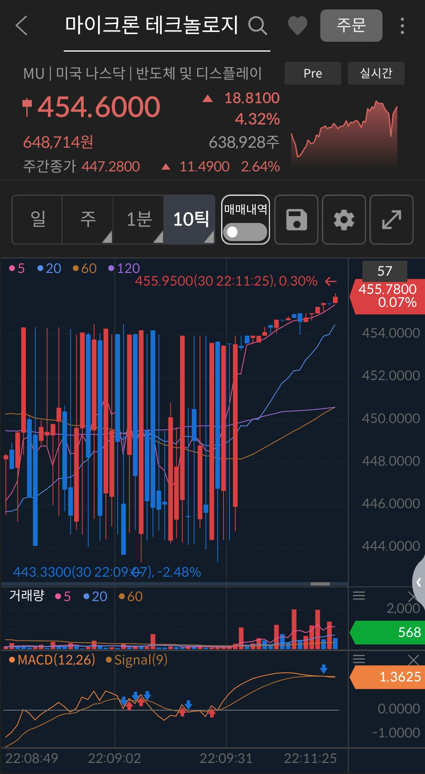The image size is (425, 774).
Task: Toggle the 매매내역 trade history switch
Action: (245, 232)
